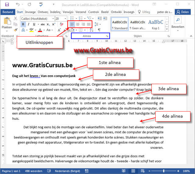Image resolution: width=195 pixels, height=174 pixels.
Task: Switch to the Start tab
Action: [x=19, y=12]
